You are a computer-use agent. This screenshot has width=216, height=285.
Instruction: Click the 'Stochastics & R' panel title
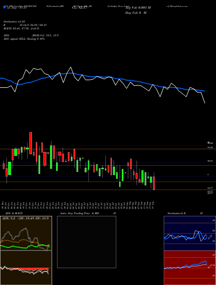pos(176,213)
